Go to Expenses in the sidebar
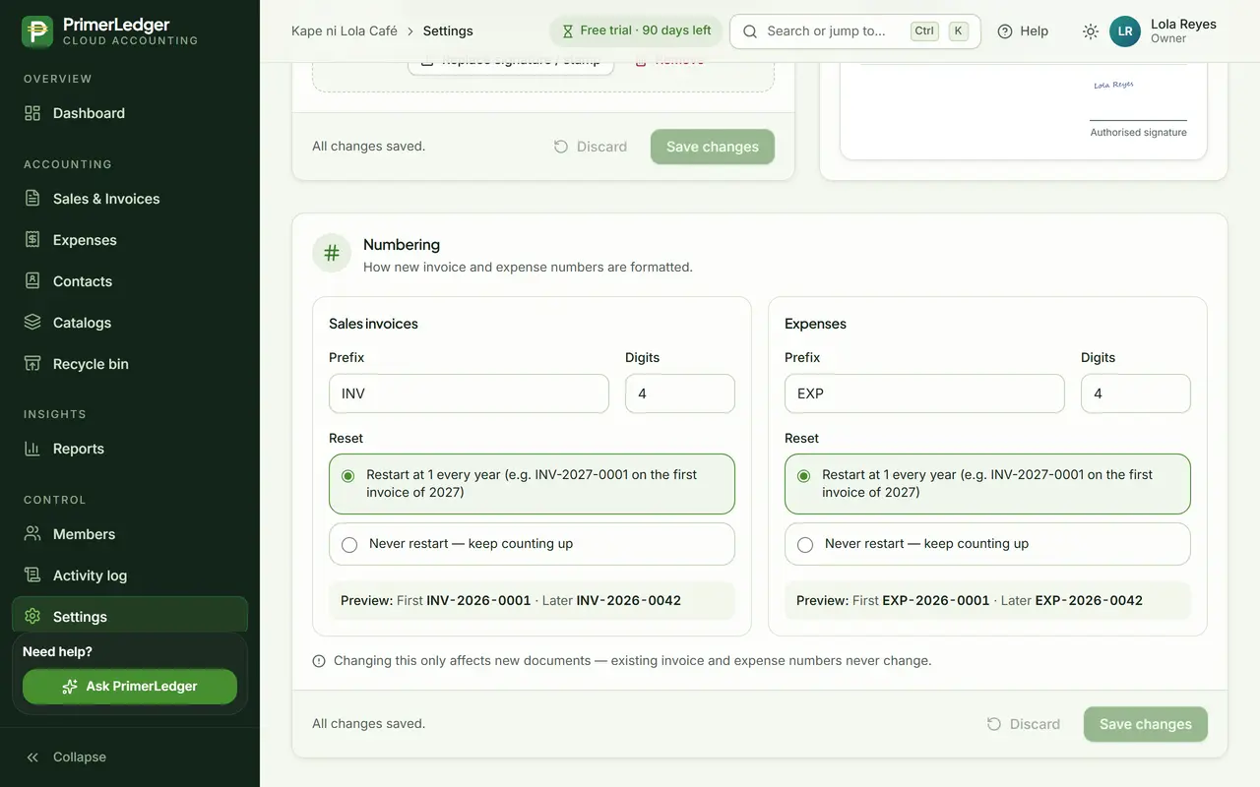 tap(130, 240)
